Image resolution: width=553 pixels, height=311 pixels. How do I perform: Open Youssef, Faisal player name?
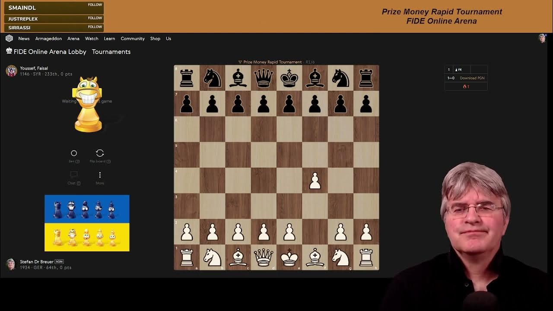click(34, 68)
